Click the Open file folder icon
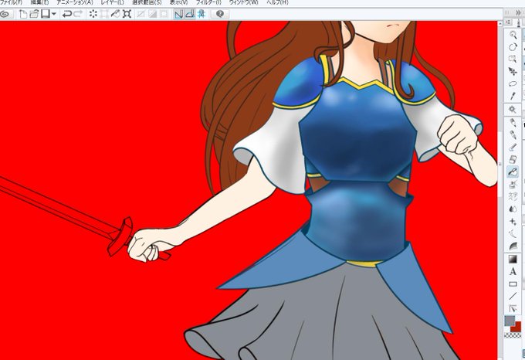This screenshot has height=360, width=525. coord(34,14)
